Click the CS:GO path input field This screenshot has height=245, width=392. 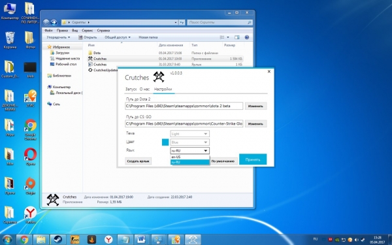[184, 123]
